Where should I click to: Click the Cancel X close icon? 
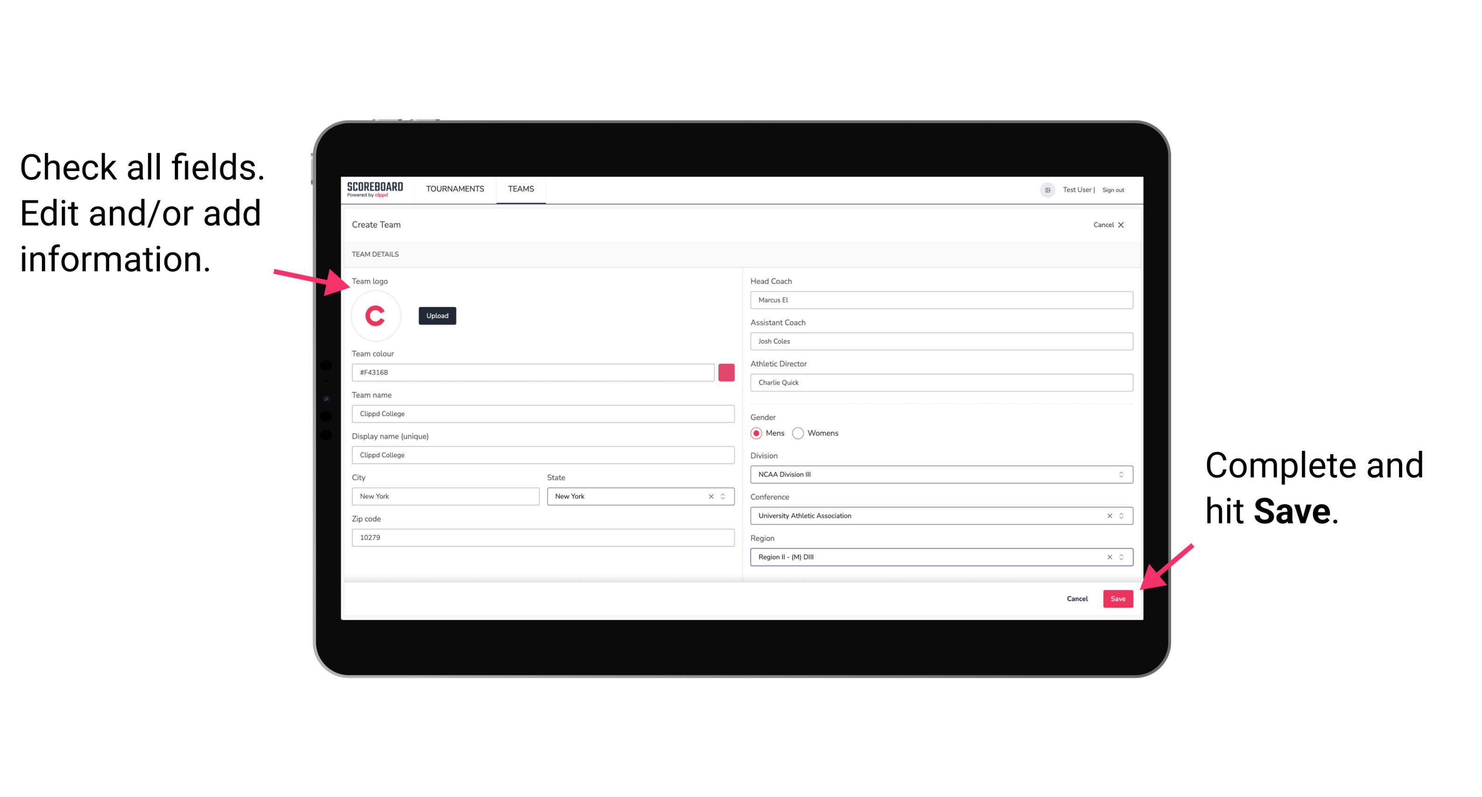click(1128, 225)
